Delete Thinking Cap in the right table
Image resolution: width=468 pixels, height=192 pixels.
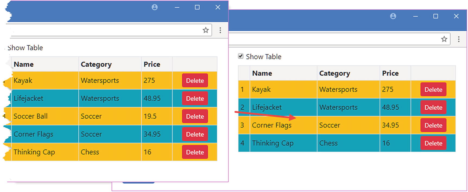point(433,143)
